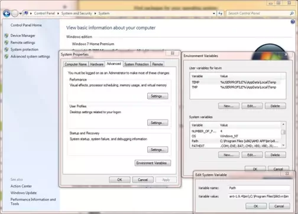Click the Back navigation arrow

point(7,14)
